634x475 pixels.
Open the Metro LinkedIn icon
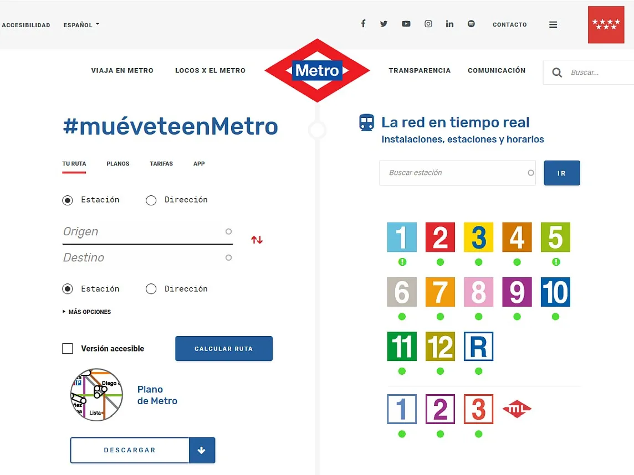point(449,24)
